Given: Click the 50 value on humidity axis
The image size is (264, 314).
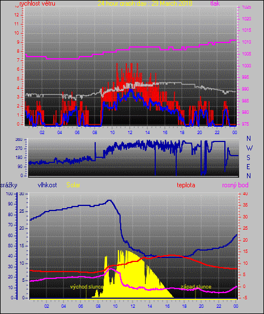Looking at the screenshot, I should (10, 246).
